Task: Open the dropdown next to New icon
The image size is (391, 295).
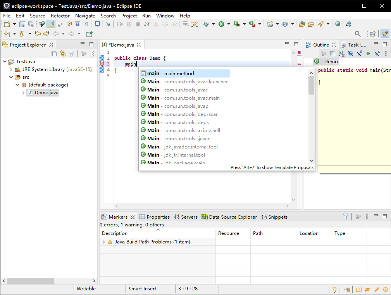Action: pyautogui.click(x=14, y=24)
